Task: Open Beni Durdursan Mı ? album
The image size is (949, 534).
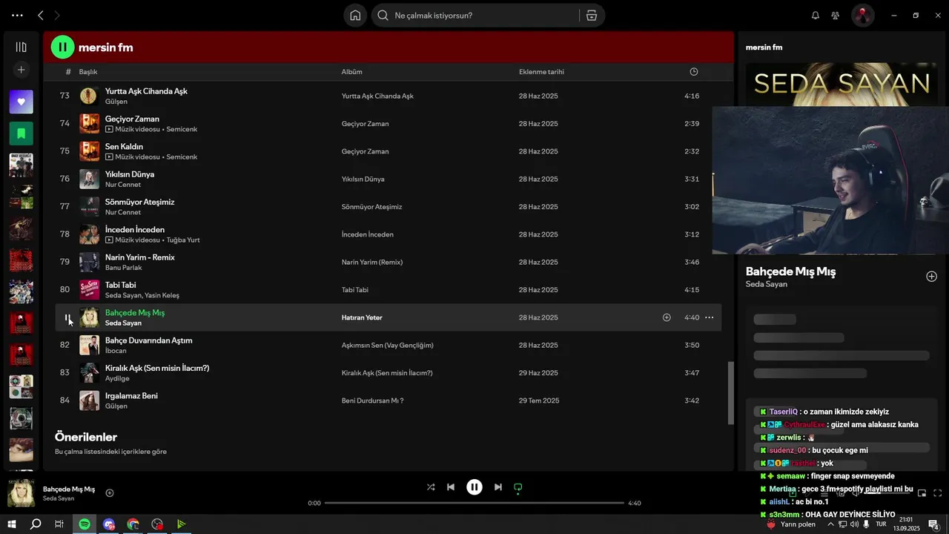Action: click(372, 400)
